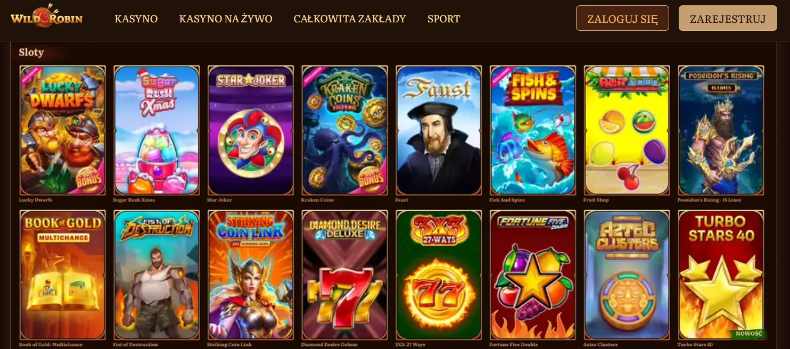Launch the Sugar Rush Xmas game

coord(157,130)
